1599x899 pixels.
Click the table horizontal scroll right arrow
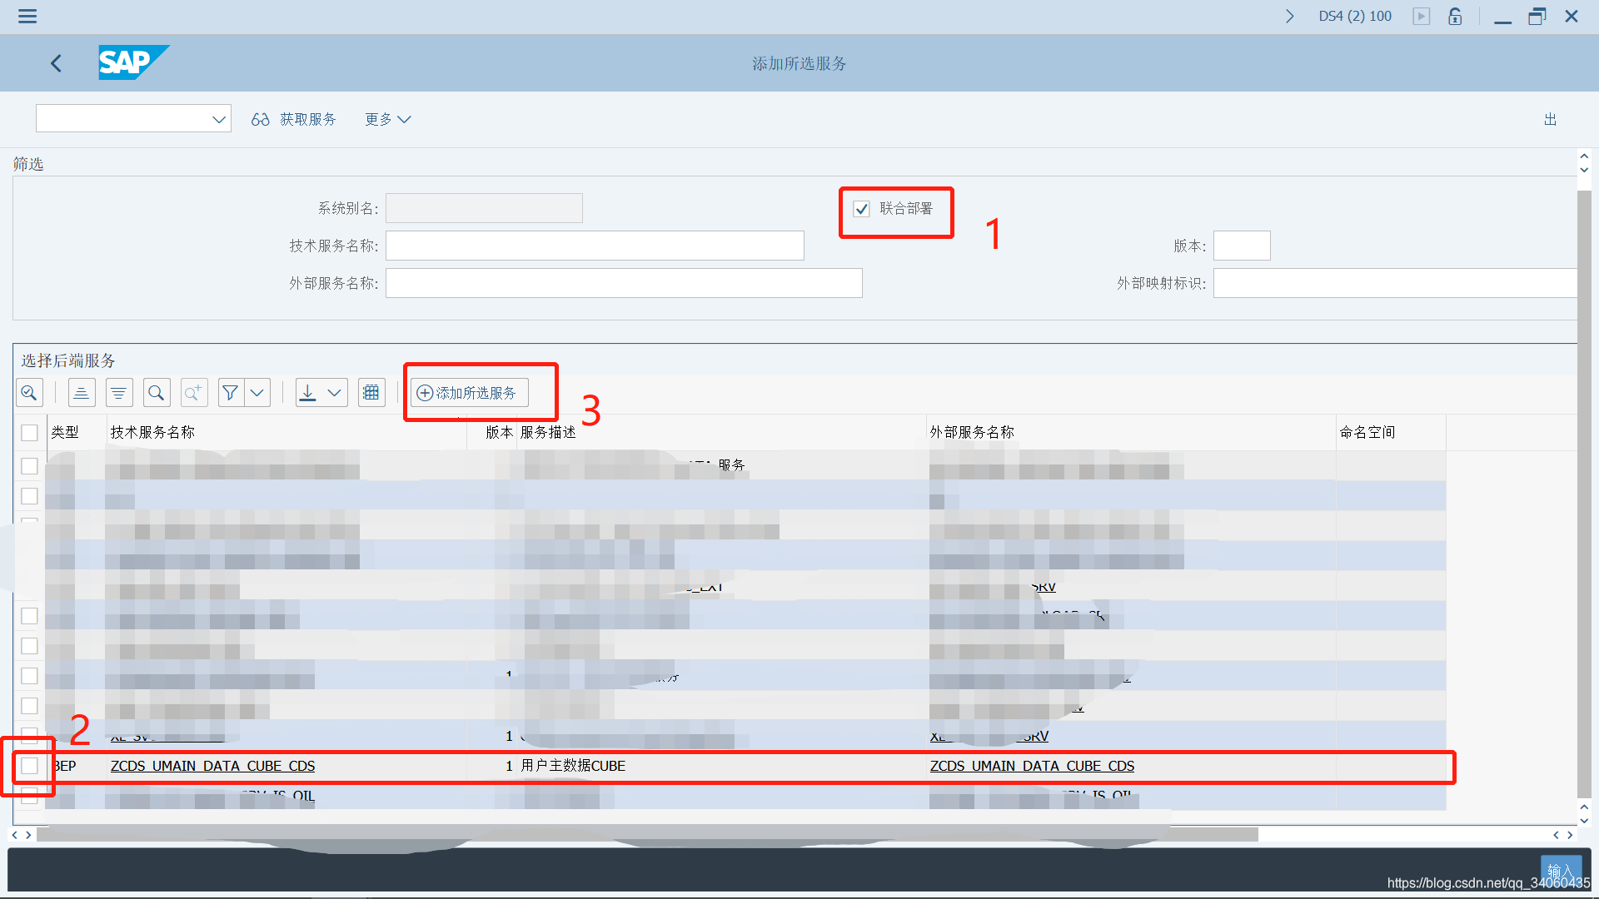(29, 835)
